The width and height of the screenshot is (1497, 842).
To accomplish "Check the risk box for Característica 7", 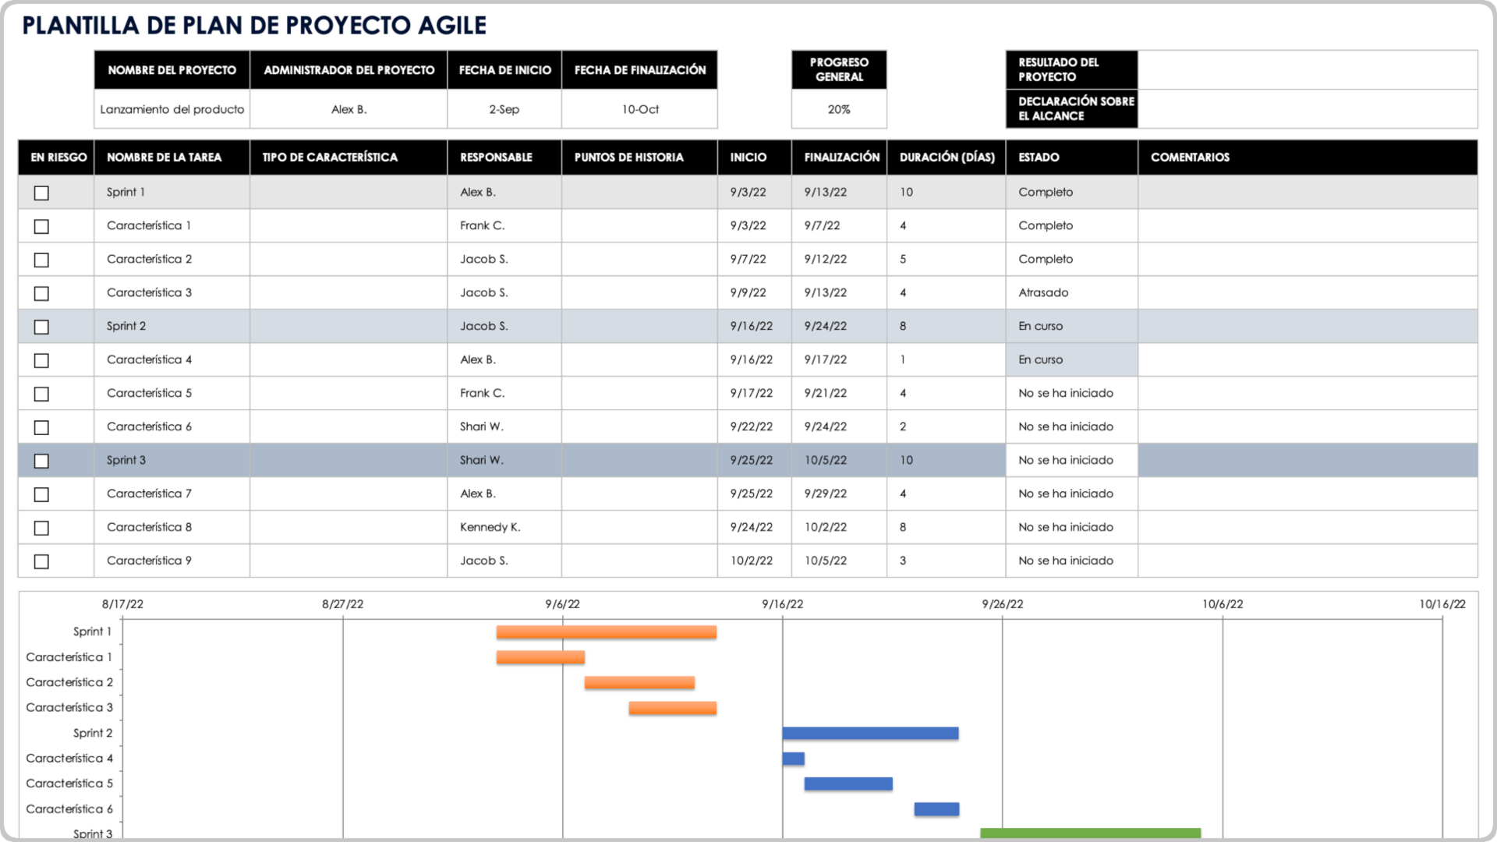I will 41,494.
